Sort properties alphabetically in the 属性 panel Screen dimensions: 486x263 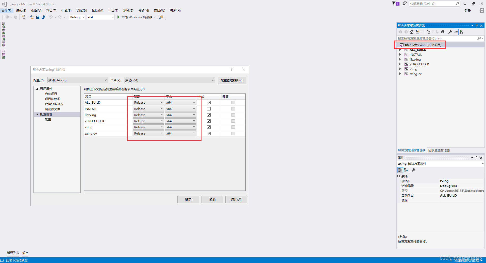[406, 170]
